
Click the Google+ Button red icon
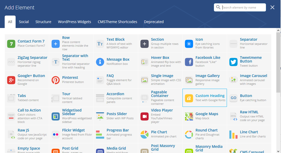click(11, 80)
